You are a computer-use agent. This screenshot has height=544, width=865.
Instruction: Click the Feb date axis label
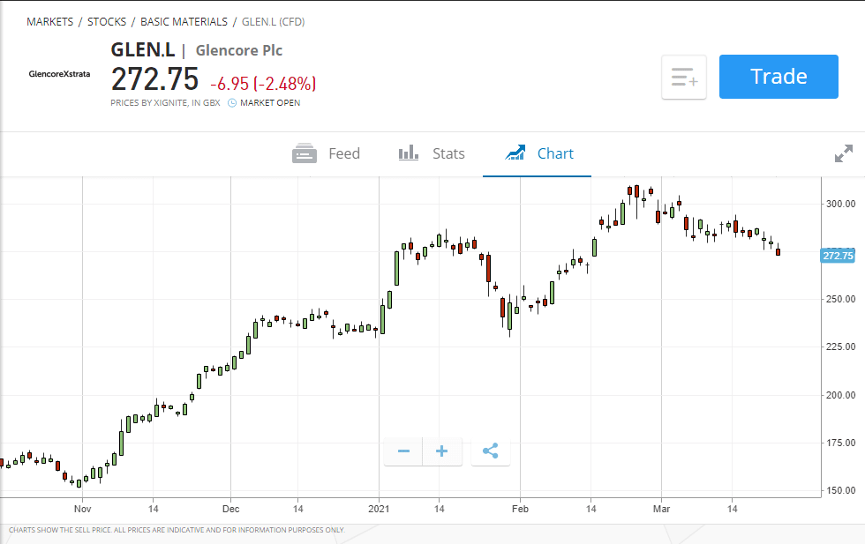click(520, 509)
